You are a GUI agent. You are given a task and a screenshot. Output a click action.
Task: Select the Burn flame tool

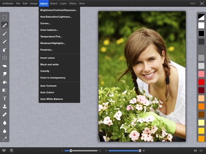coord(4,131)
